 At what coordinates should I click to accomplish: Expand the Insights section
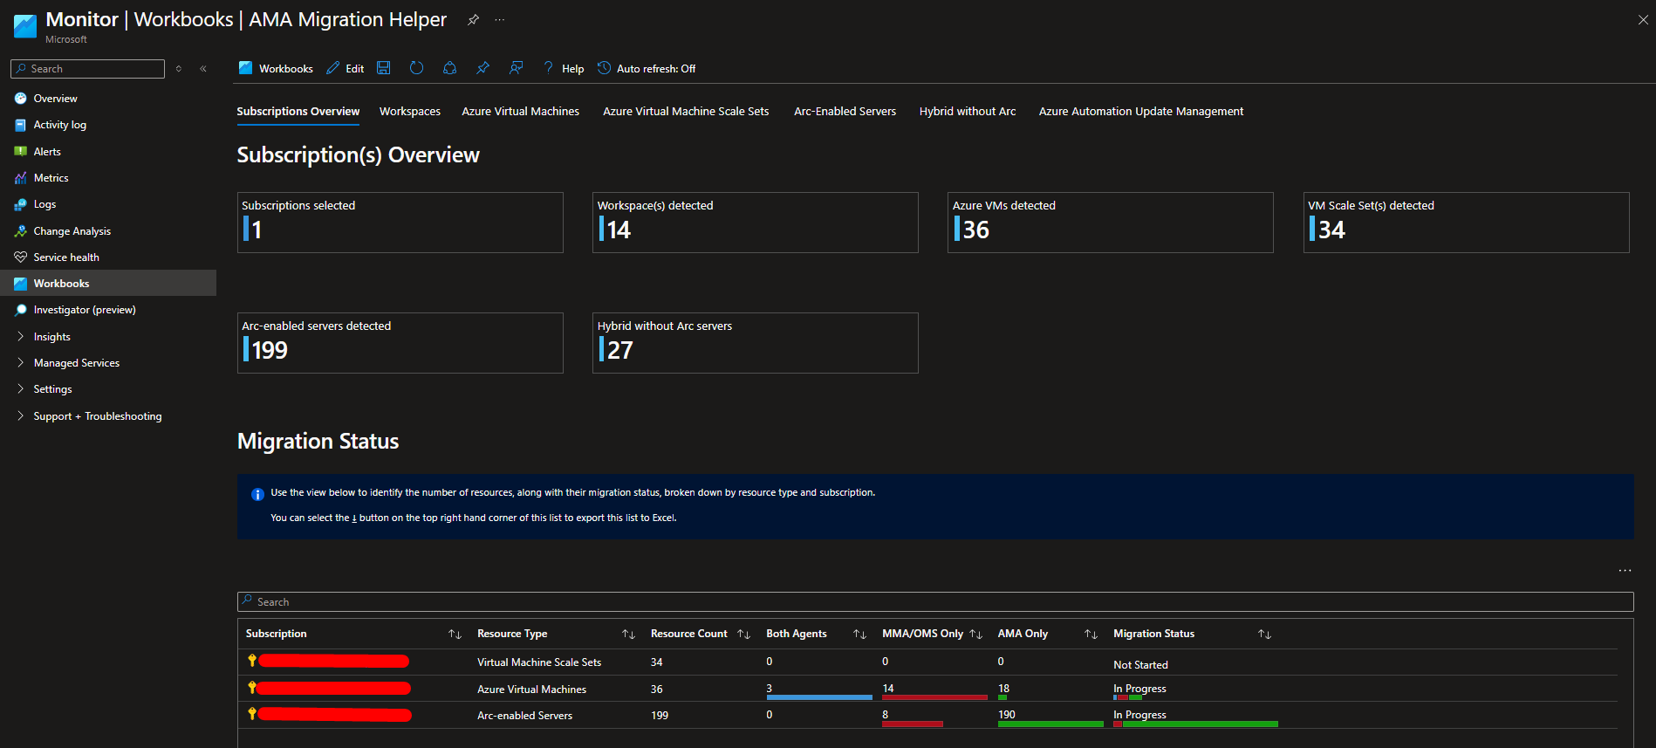pyautogui.click(x=52, y=337)
